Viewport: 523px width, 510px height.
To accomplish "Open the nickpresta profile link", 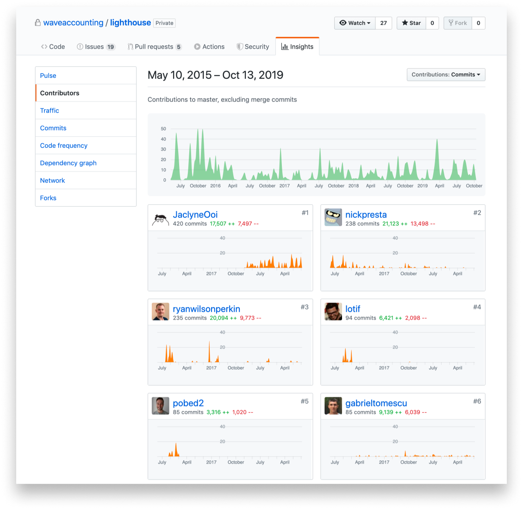I will (366, 214).
